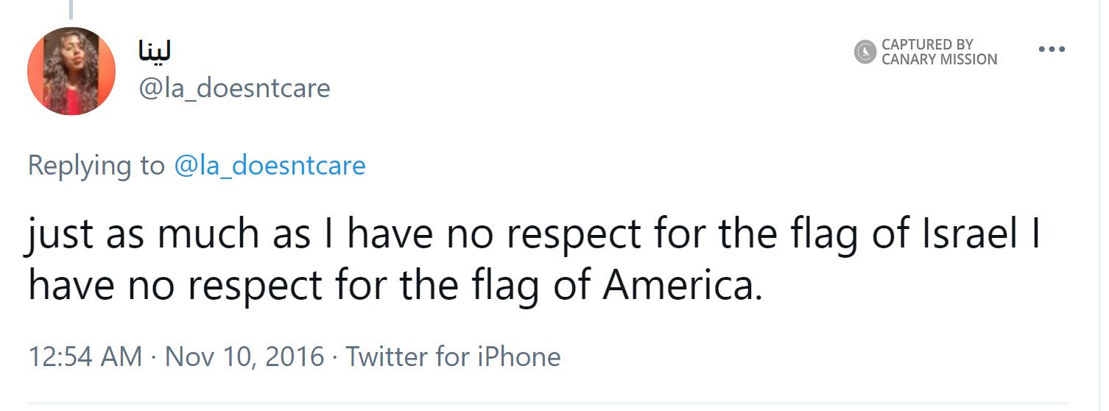Image resolution: width=1109 pixels, height=411 pixels.
Task: Click the thread connector line above the avatar
Action: coord(71,9)
